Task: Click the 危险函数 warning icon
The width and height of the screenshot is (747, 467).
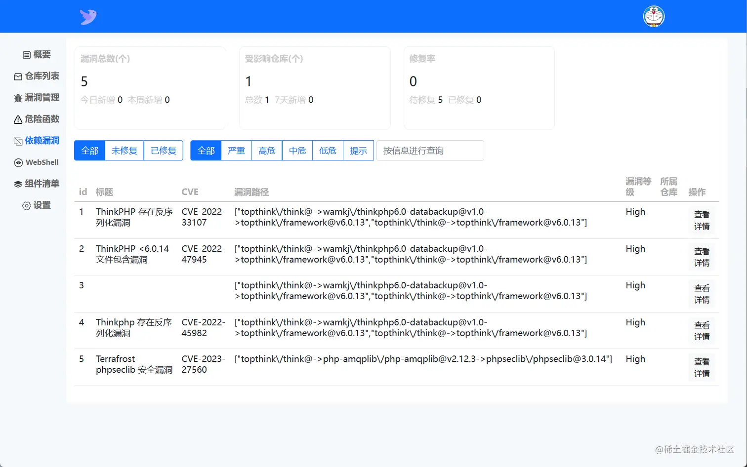Action: (x=18, y=119)
